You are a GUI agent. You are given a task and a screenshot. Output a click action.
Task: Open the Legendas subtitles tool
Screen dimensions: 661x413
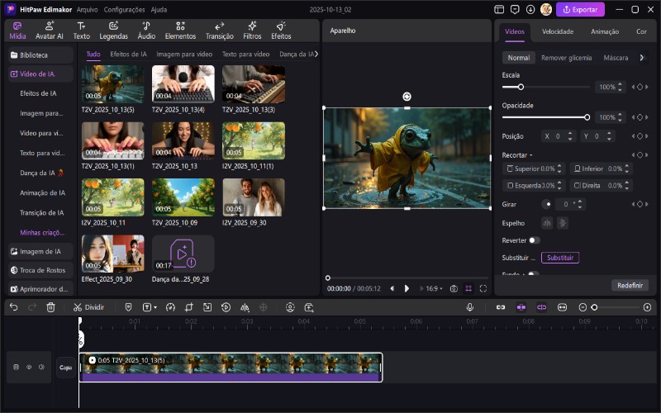[113, 31]
